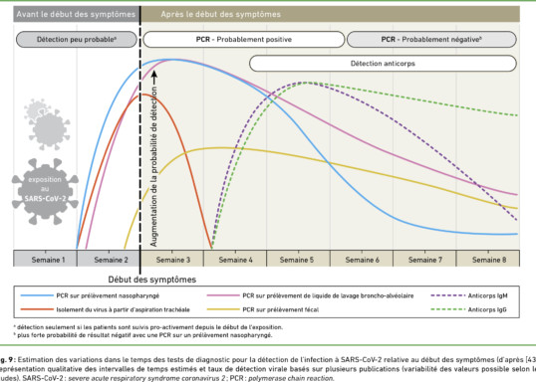This screenshot has height=382, width=536.
Task: Click the small faded virus illustration
Action: click(47, 124)
